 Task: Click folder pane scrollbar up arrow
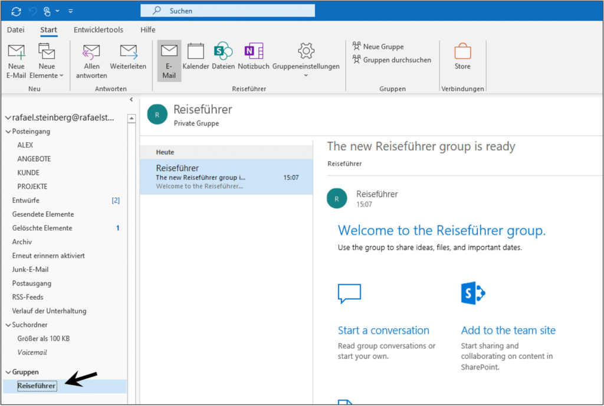point(132,119)
